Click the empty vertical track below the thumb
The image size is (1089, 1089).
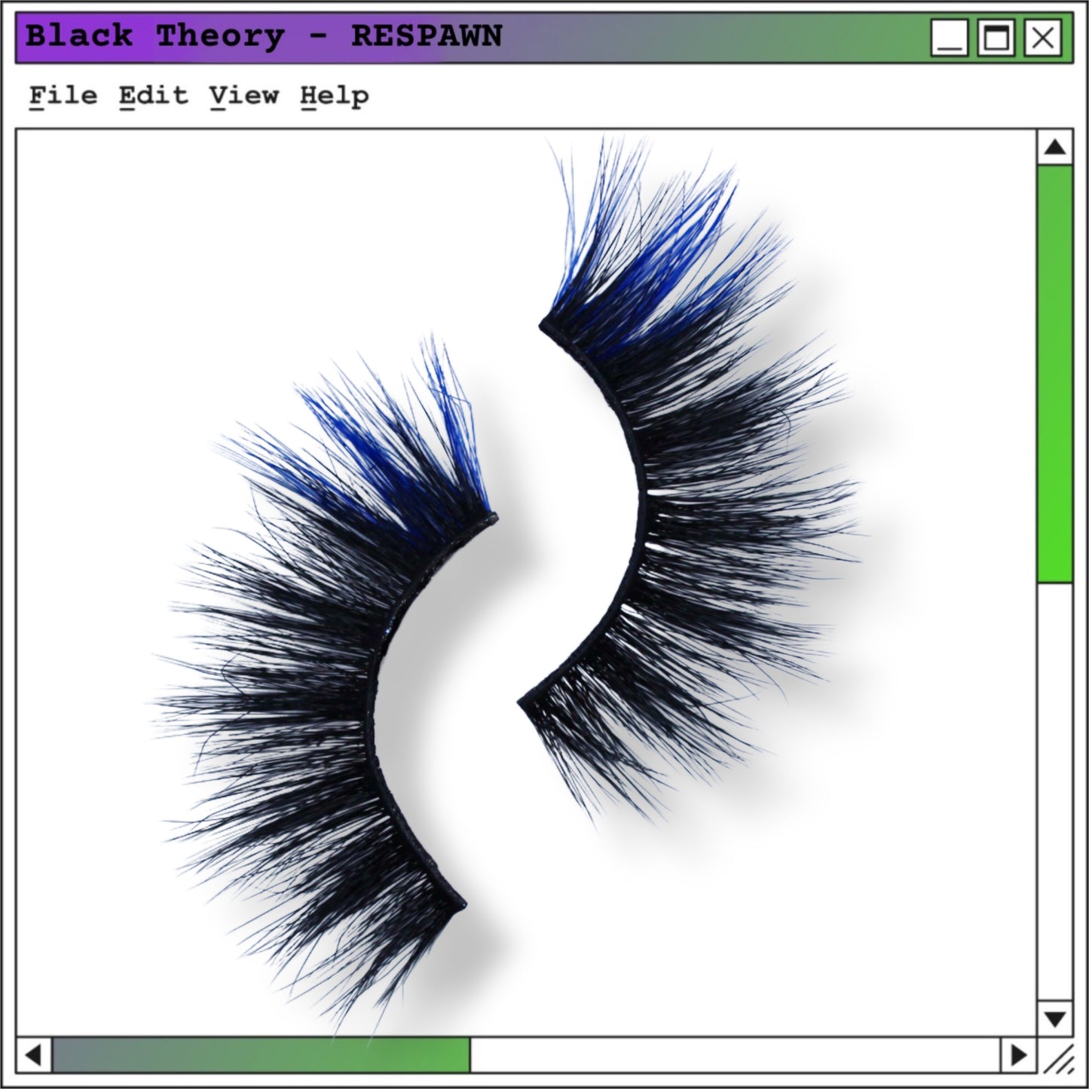[1054, 791]
